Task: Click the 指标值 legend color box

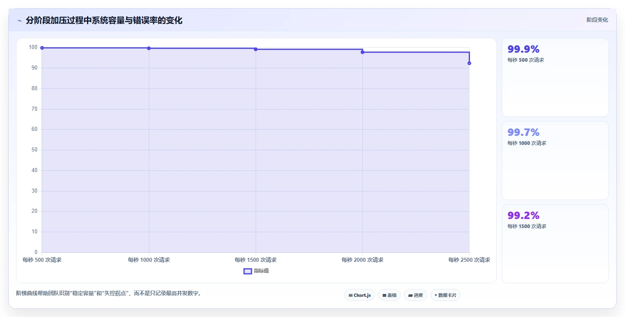Action: (248, 271)
